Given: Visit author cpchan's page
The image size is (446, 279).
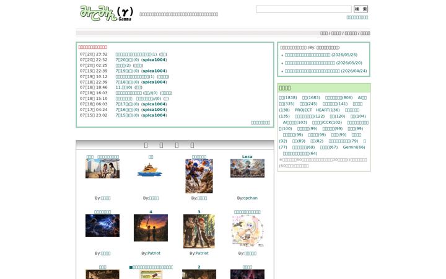Looking at the screenshot, I should [x=250, y=198].
